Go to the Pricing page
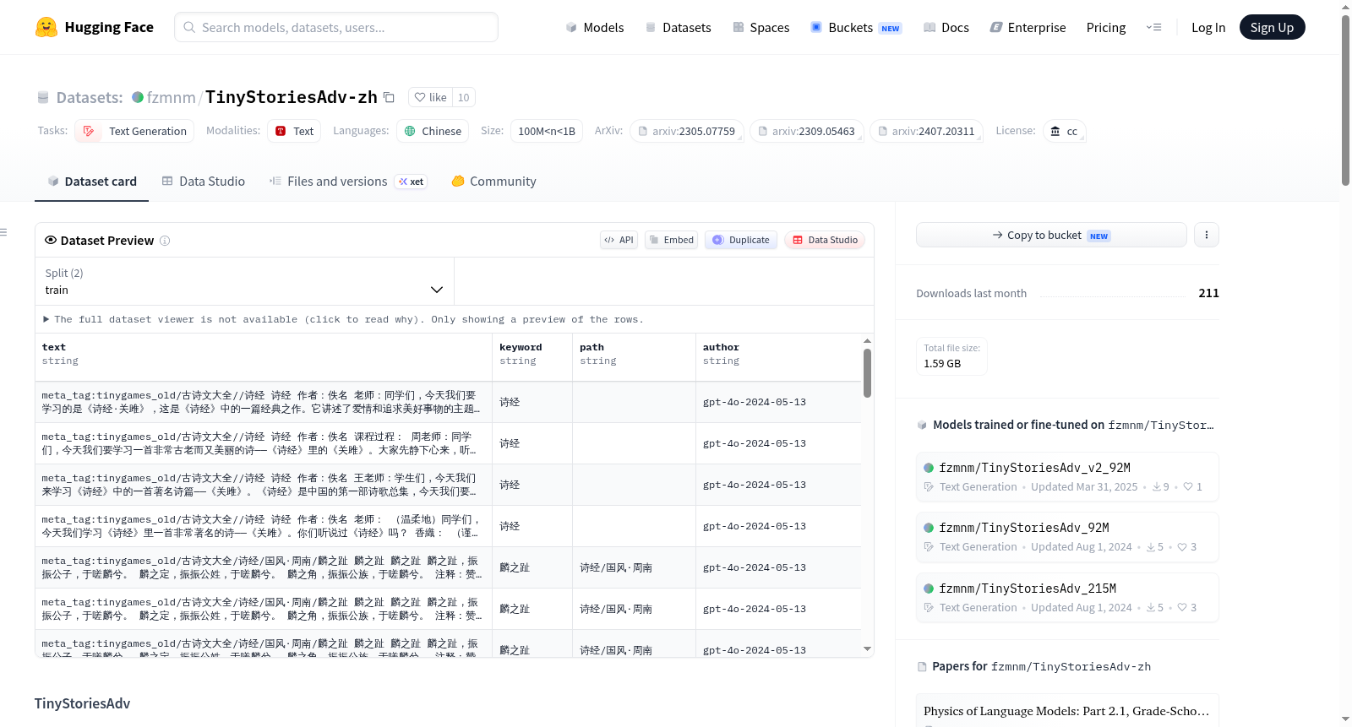Viewport: 1352px width, 727px height. 1106,28
